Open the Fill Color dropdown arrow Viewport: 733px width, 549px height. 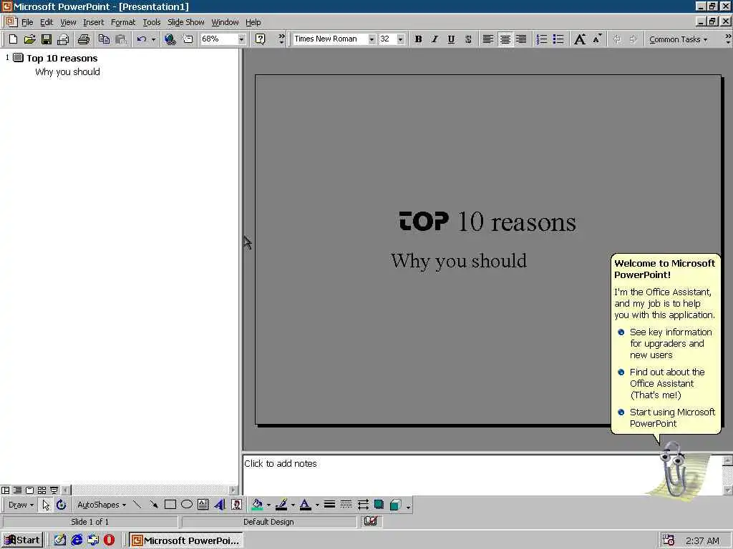click(x=269, y=505)
